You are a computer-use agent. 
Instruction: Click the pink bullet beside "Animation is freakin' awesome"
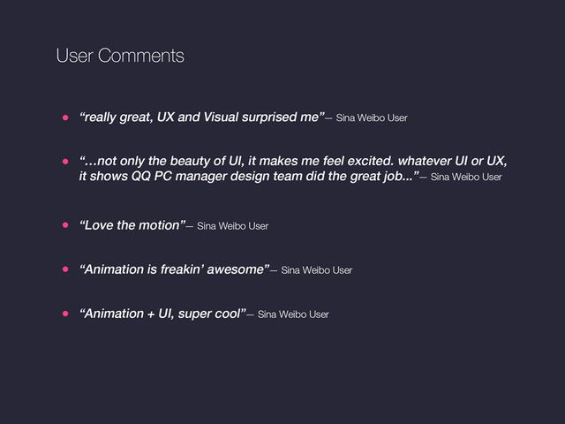point(65,269)
